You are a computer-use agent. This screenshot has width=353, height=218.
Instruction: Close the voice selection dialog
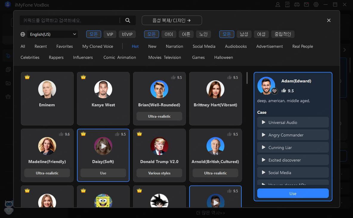pos(329,20)
